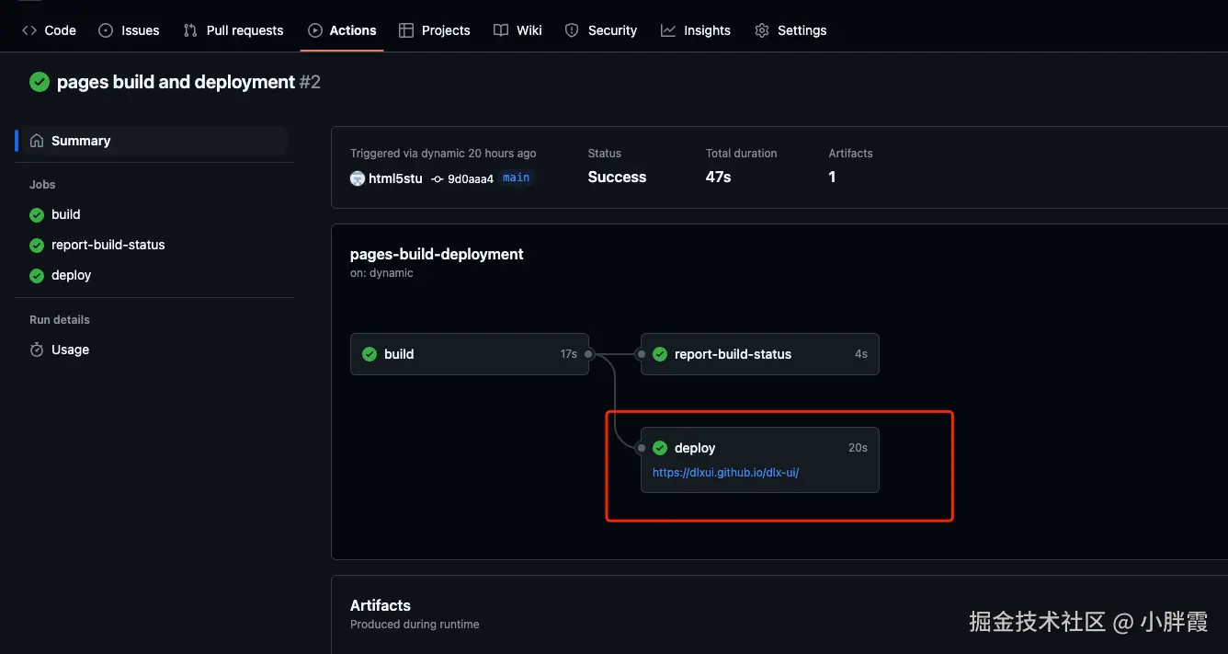The image size is (1228, 654).
Task: Click the 17s duration on build node
Action: tap(569, 354)
